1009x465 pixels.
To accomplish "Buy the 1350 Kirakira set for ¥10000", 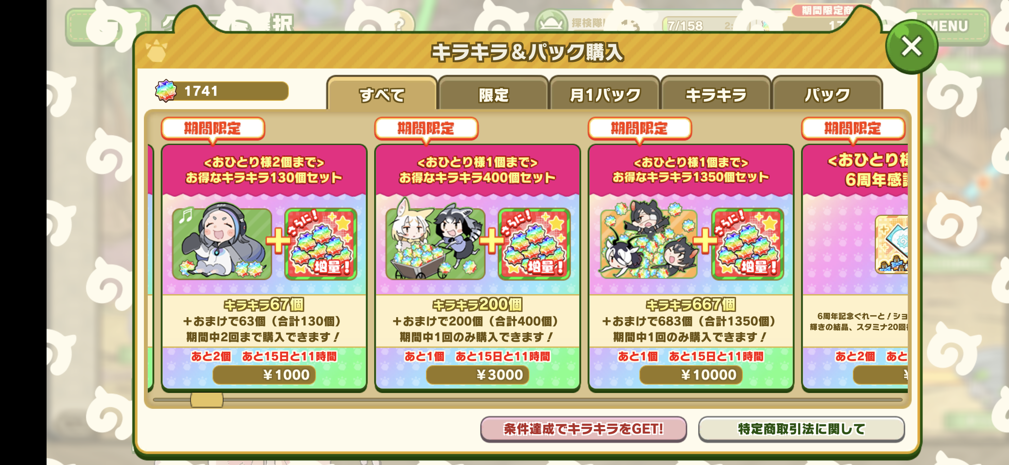I will tap(691, 375).
